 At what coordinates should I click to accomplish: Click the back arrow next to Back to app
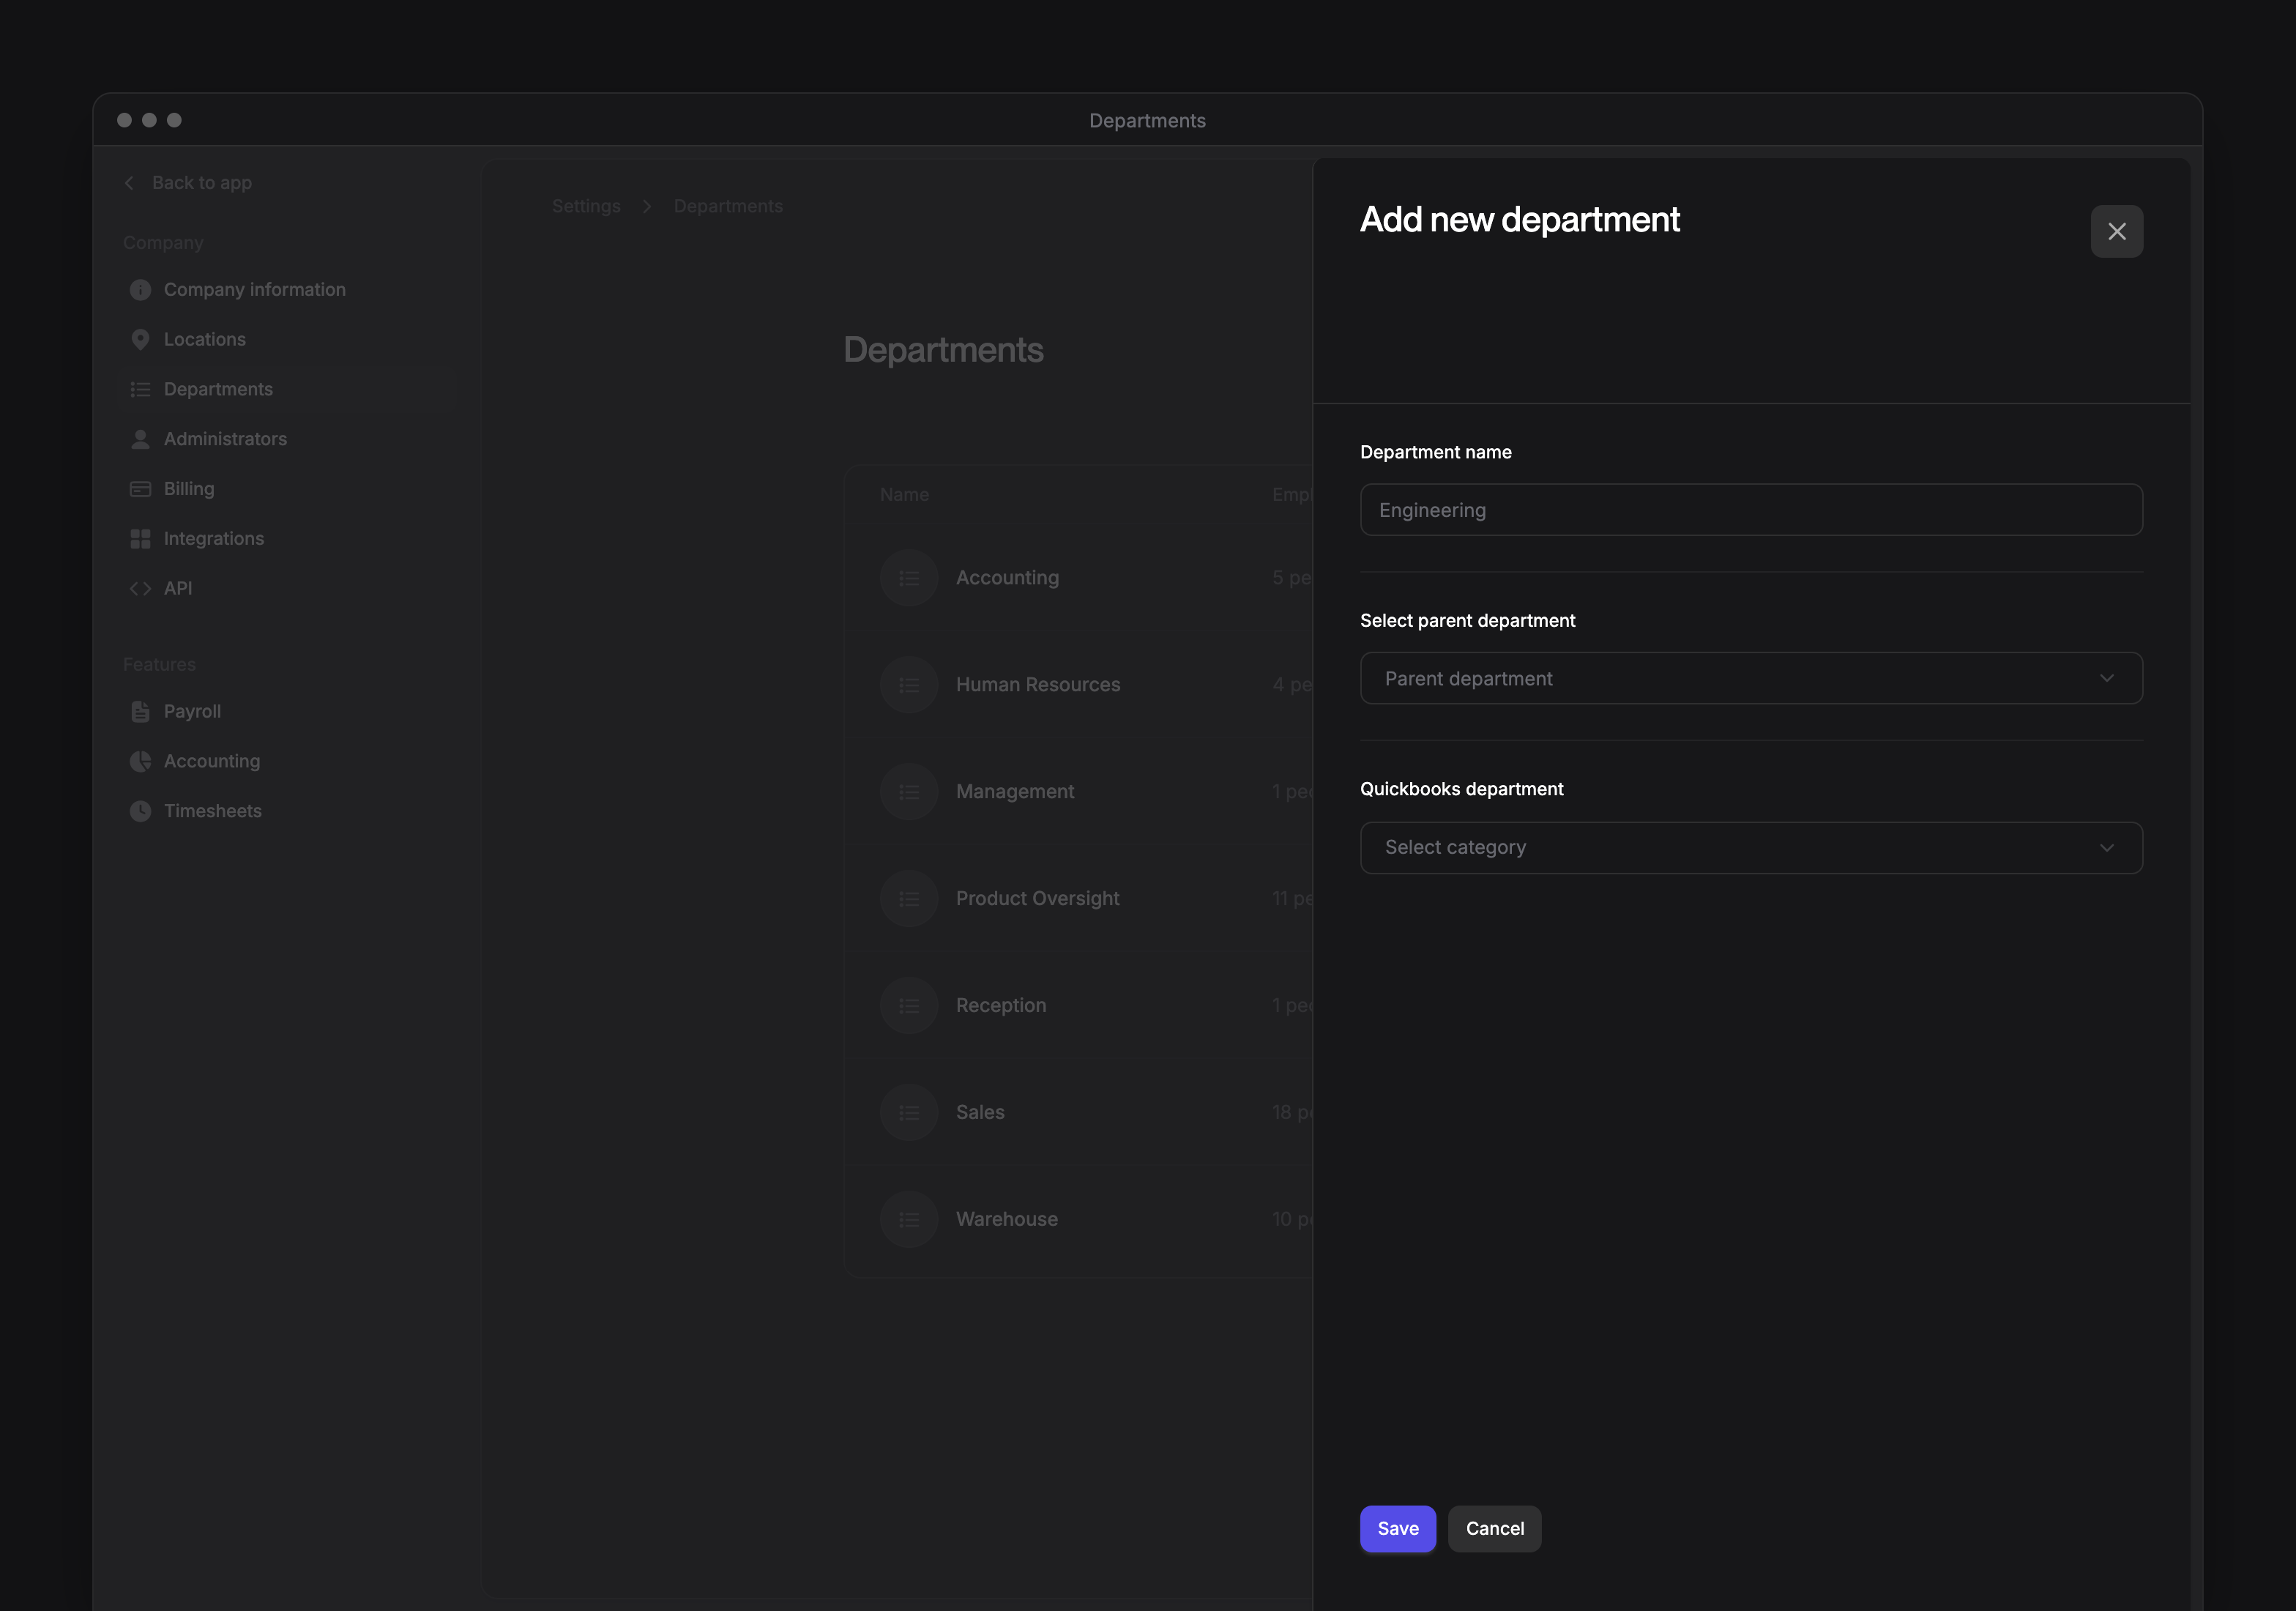coord(129,183)
